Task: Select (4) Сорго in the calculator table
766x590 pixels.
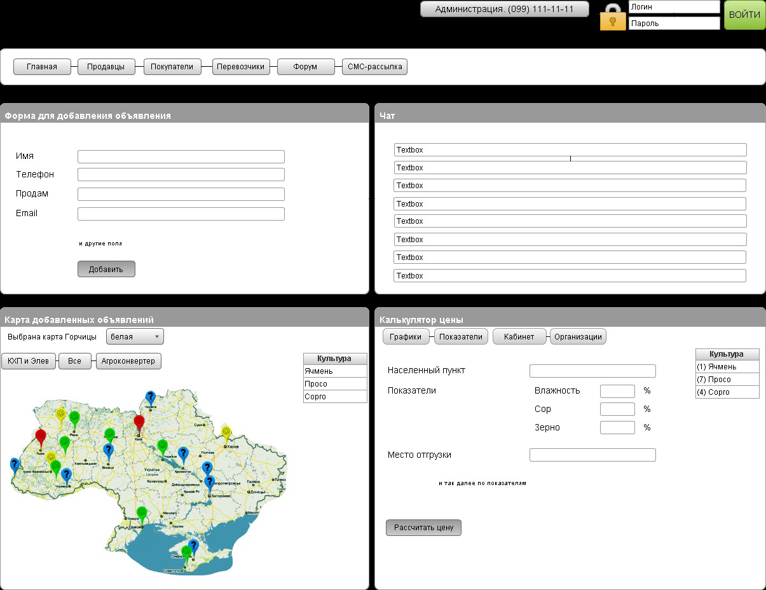Action: tap(727, 392)
